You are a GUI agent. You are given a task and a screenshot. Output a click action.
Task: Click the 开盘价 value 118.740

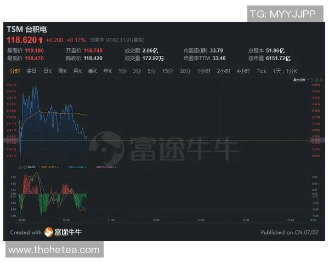[93, 50]
